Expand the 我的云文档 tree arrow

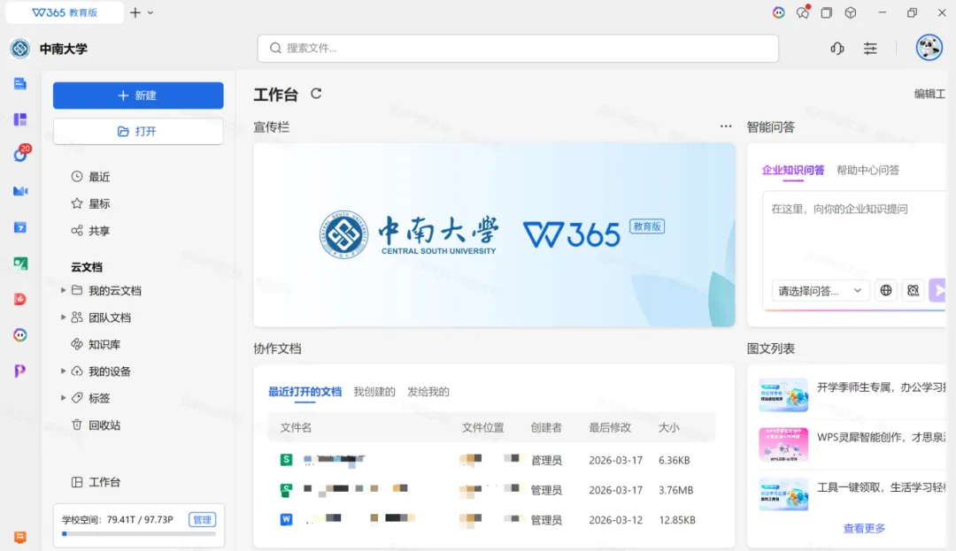pos(63,290)
